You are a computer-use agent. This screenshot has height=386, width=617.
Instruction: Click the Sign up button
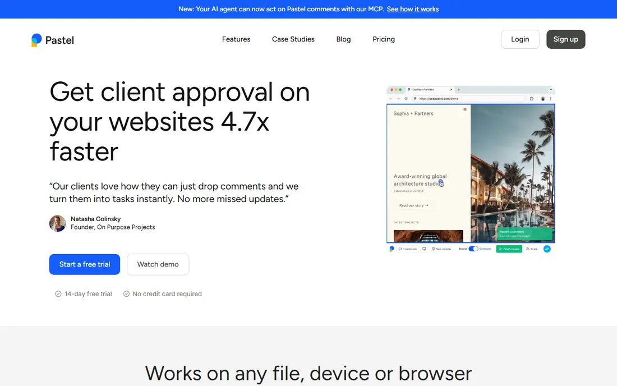(x=565, y=39)
